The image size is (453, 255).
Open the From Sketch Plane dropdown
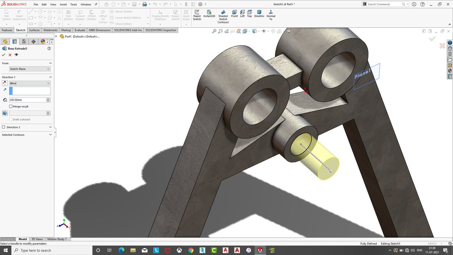30,69
